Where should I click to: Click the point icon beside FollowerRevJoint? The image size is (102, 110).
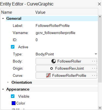tap(51, 68)
